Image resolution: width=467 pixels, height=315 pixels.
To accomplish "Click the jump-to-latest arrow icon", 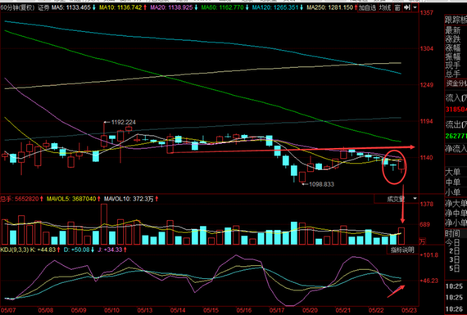I will (407, 7).
